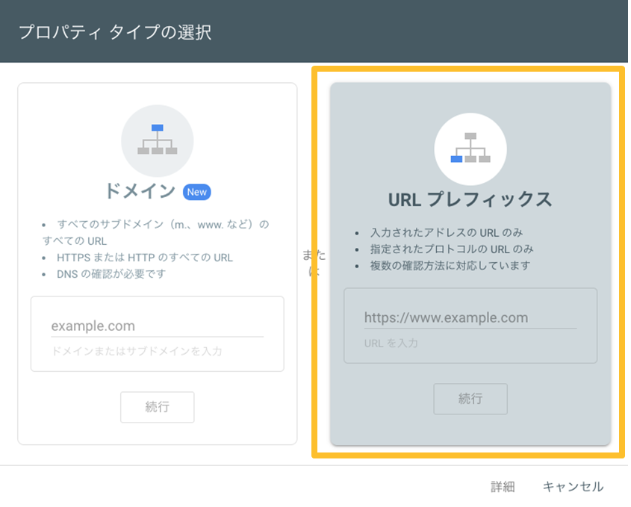The image size is (631, 507).
Task: Click the dialog title プロパティ タイプの選択
Action: pos(115,32)
